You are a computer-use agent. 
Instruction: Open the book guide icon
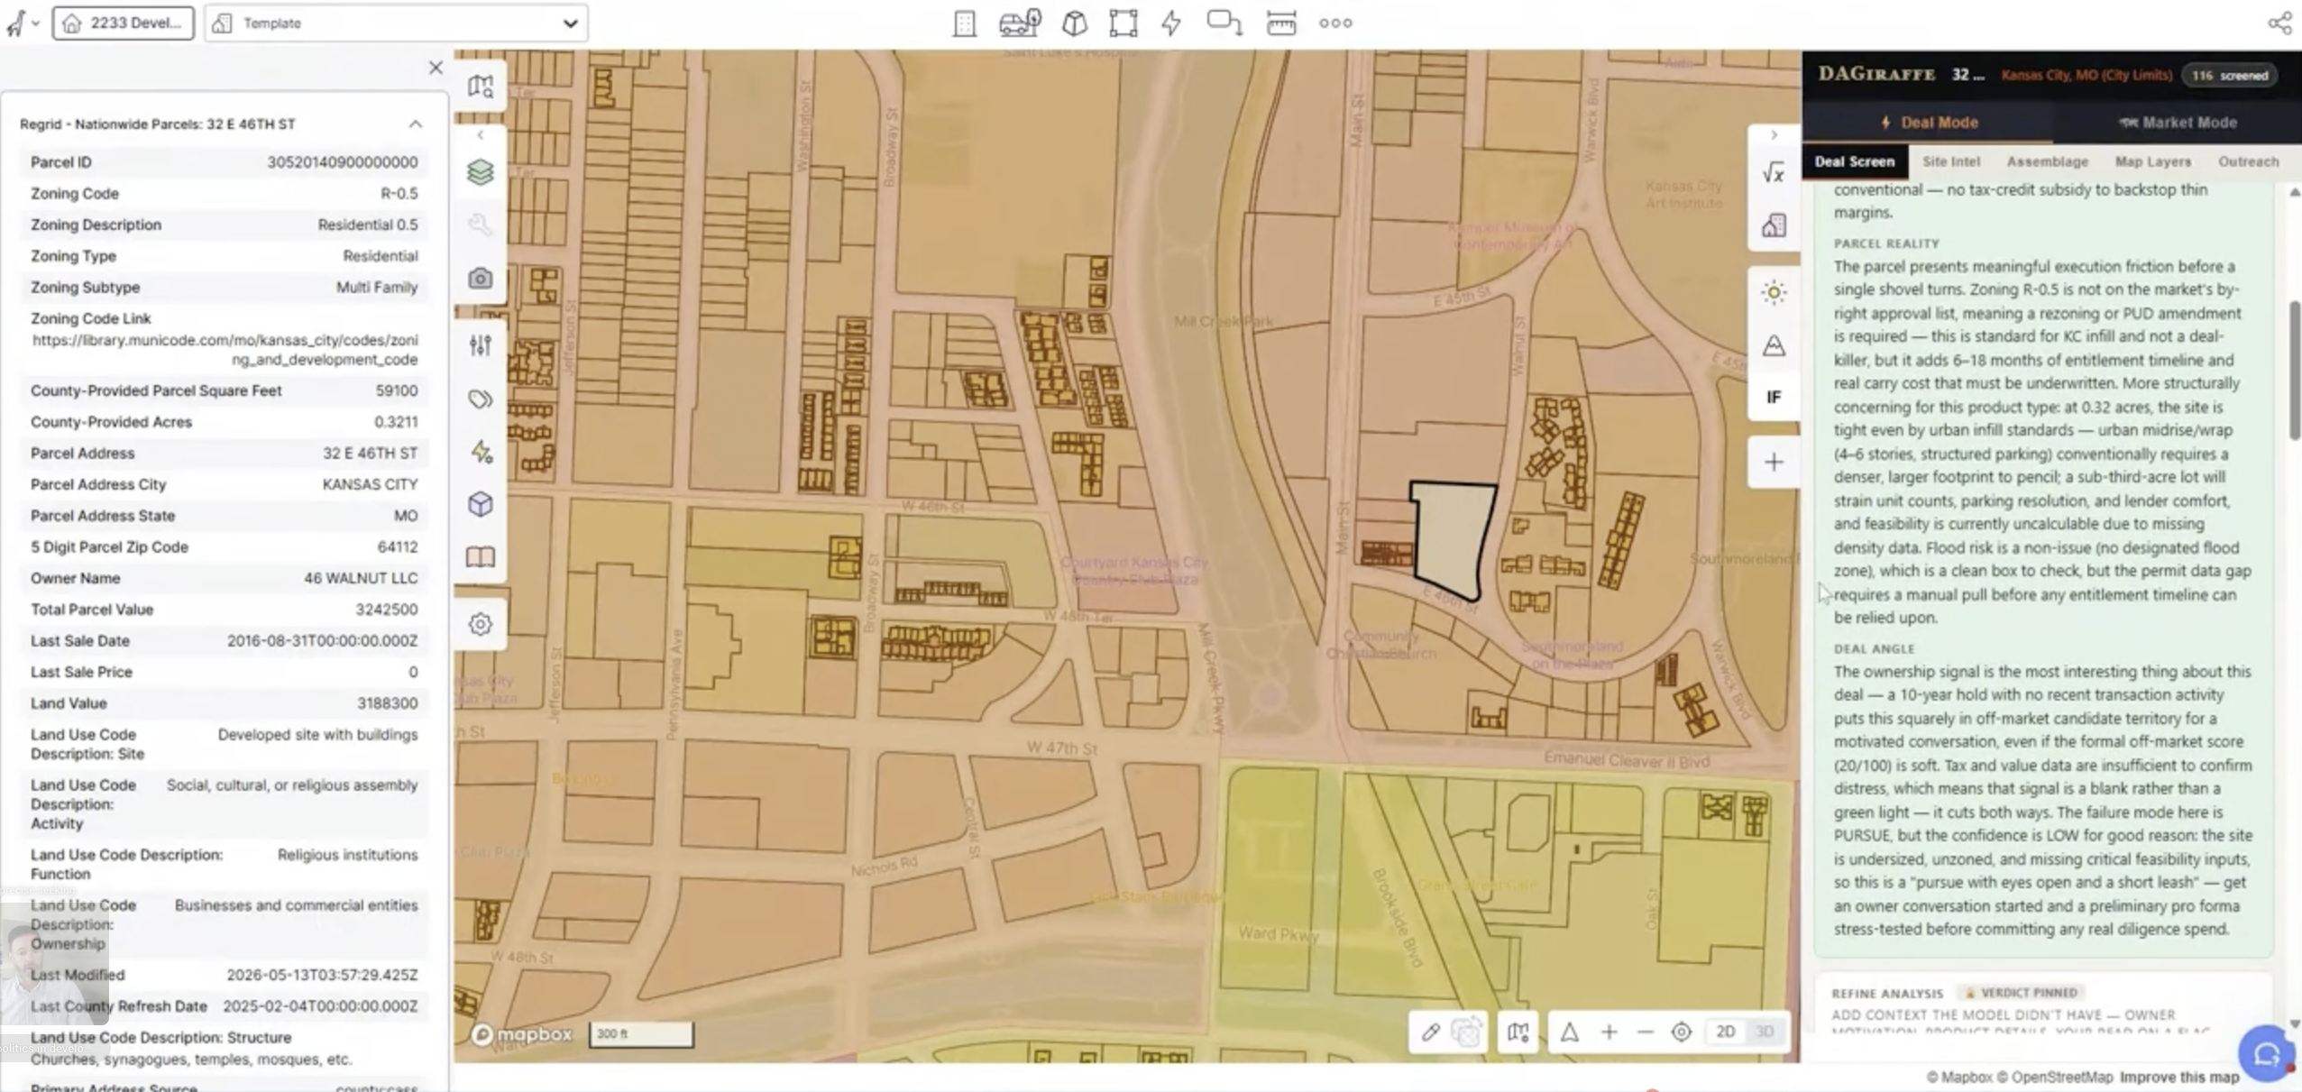click(481, 557)
